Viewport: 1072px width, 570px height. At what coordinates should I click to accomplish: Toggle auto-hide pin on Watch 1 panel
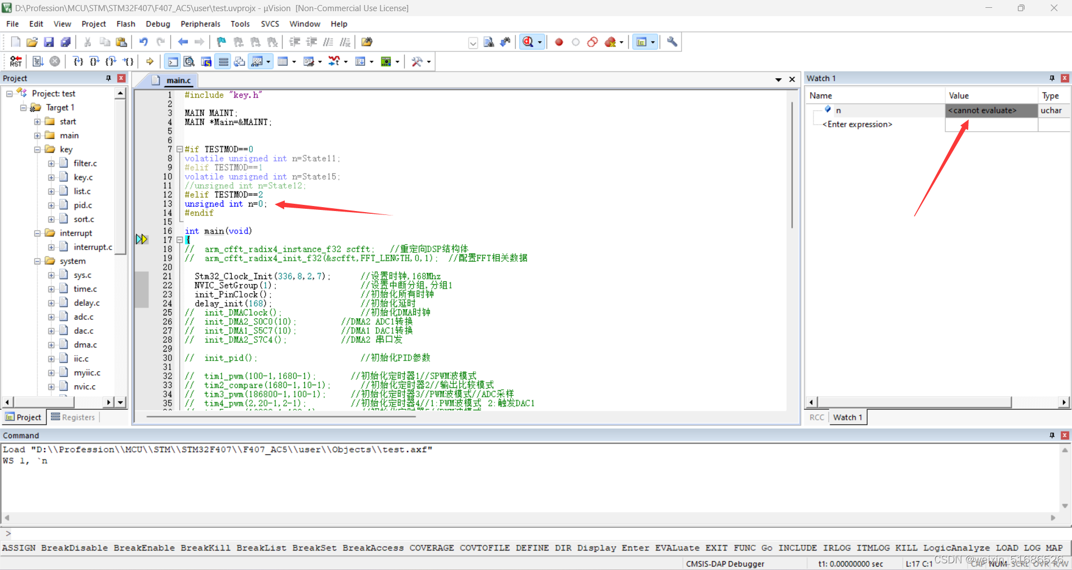click(1052, 78)
